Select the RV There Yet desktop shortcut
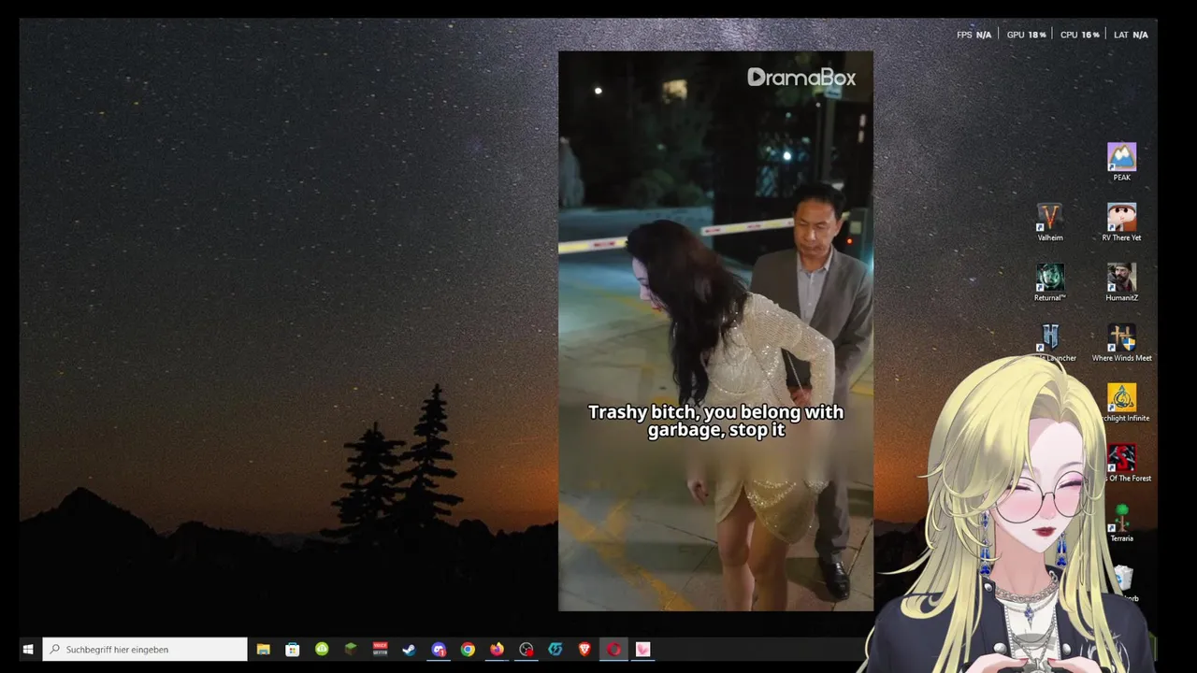Viewport: 1197px width, 673px height. (x=1121, y=222)
